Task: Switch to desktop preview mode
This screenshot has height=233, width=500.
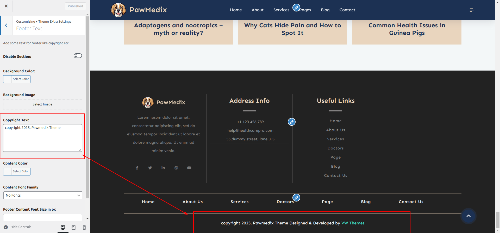Action: click(63, 227)
